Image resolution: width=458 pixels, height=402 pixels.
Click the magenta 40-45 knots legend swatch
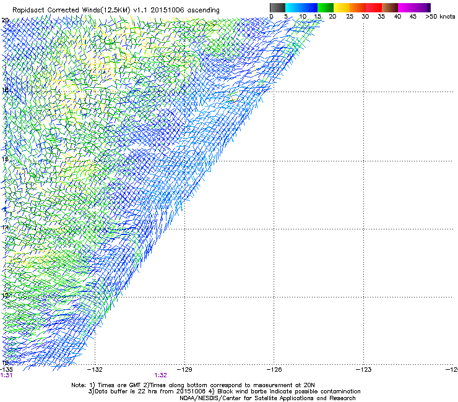click(406, 7)
